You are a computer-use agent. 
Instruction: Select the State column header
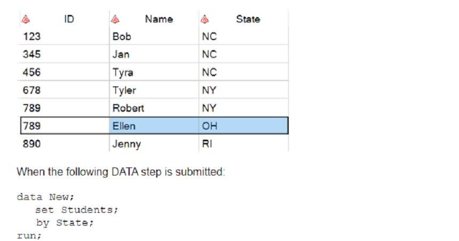pos(243,19)
